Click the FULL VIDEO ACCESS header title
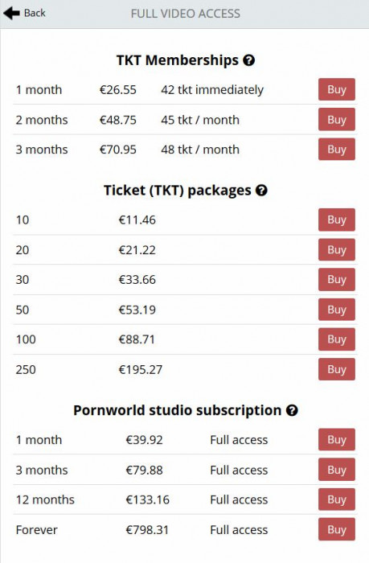 [185, 14]
